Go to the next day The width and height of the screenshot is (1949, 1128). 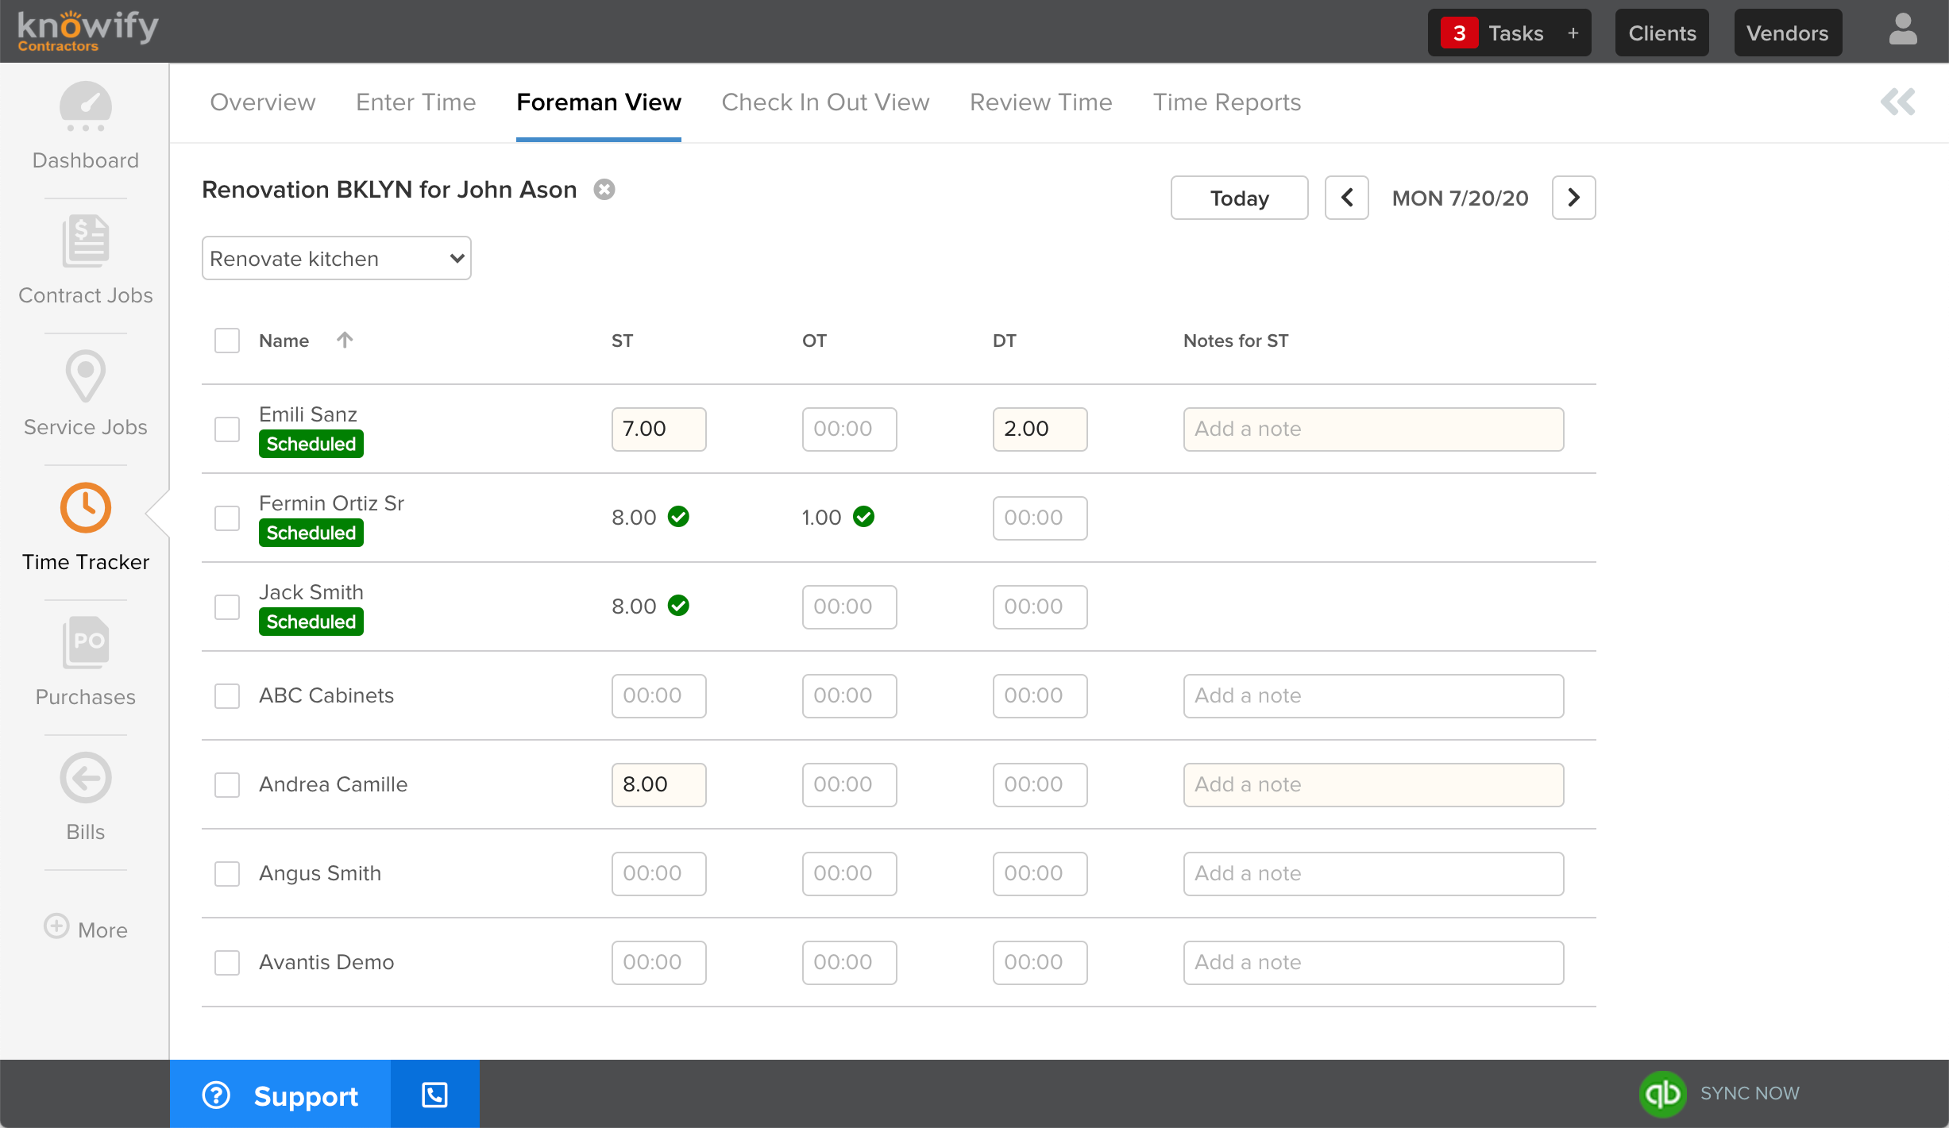pos(1574,198)
